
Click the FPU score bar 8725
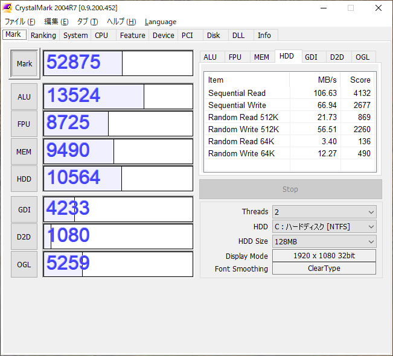pyautogui.click(x=118, y=124)
